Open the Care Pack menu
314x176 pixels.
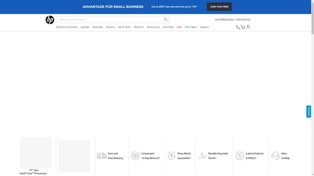[x=168, y=27]
